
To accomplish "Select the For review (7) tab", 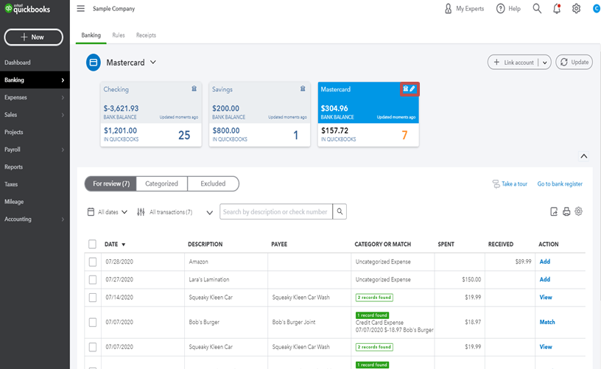I will [x=111, y=183].
